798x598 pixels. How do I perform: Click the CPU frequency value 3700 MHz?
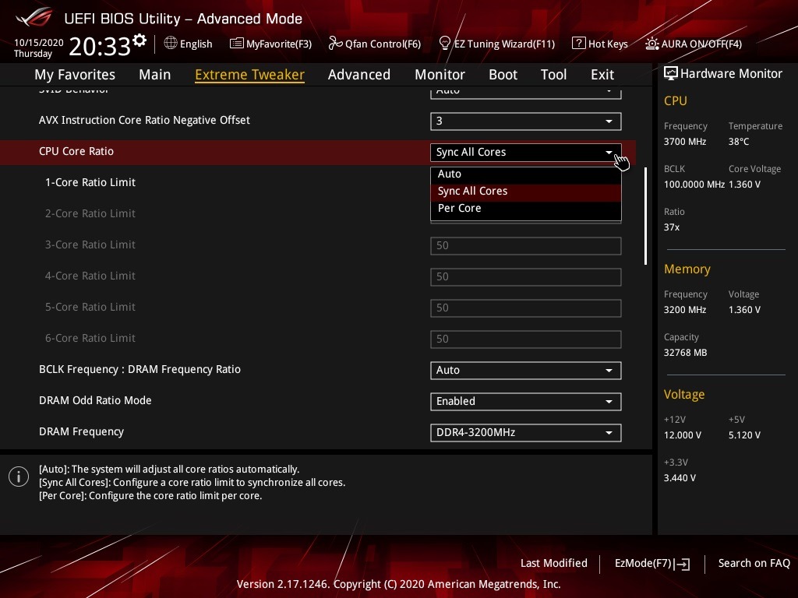pyautogui.click(x=684, y=142)
